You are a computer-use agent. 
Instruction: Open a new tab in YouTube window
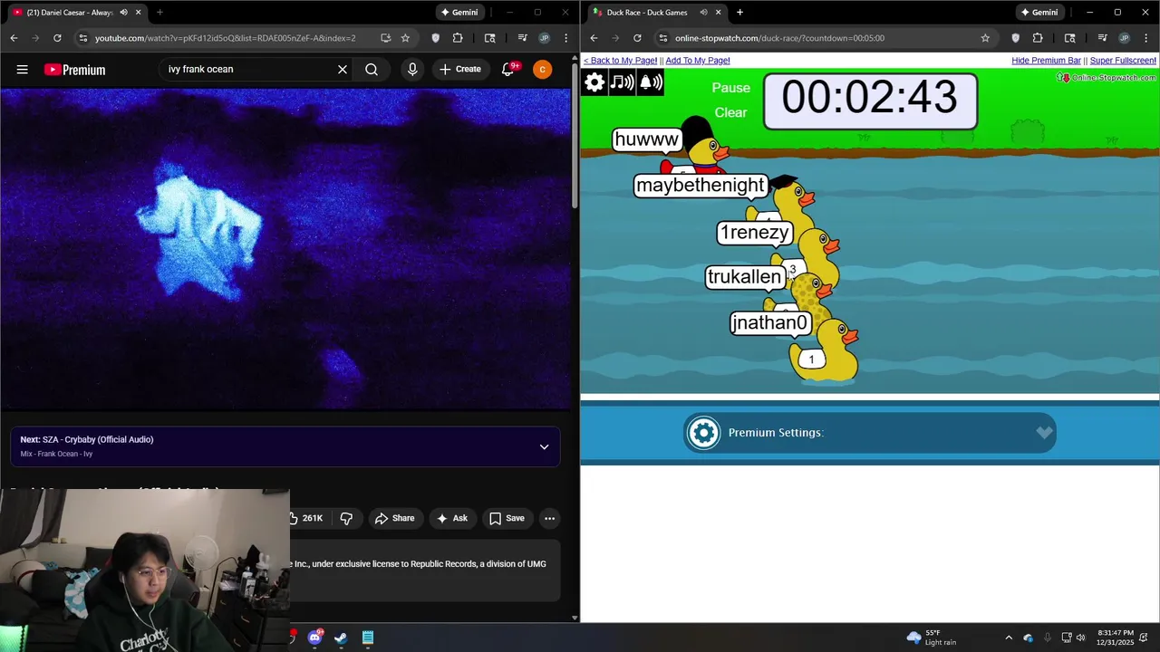click(159, 13)
